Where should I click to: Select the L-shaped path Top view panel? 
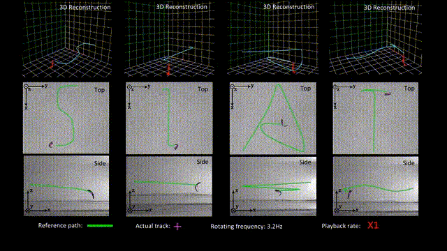169,118
